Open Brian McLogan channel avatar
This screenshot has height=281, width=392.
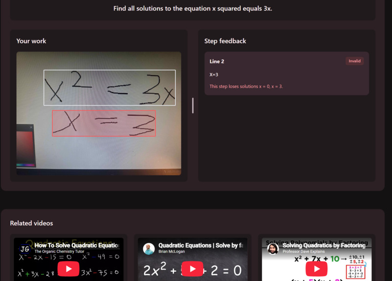[x=149, y=249]
